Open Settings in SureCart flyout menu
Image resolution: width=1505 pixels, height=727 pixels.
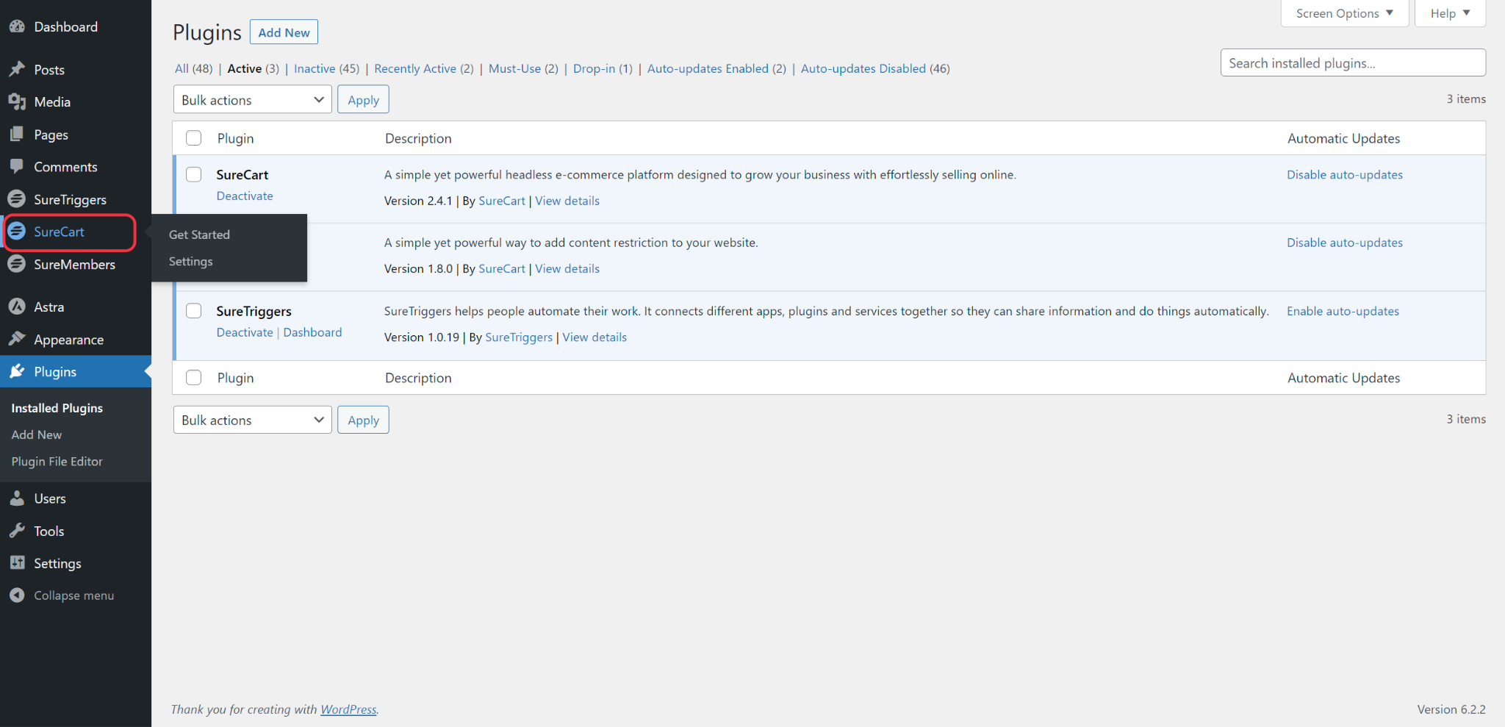(x=190, y=262)
